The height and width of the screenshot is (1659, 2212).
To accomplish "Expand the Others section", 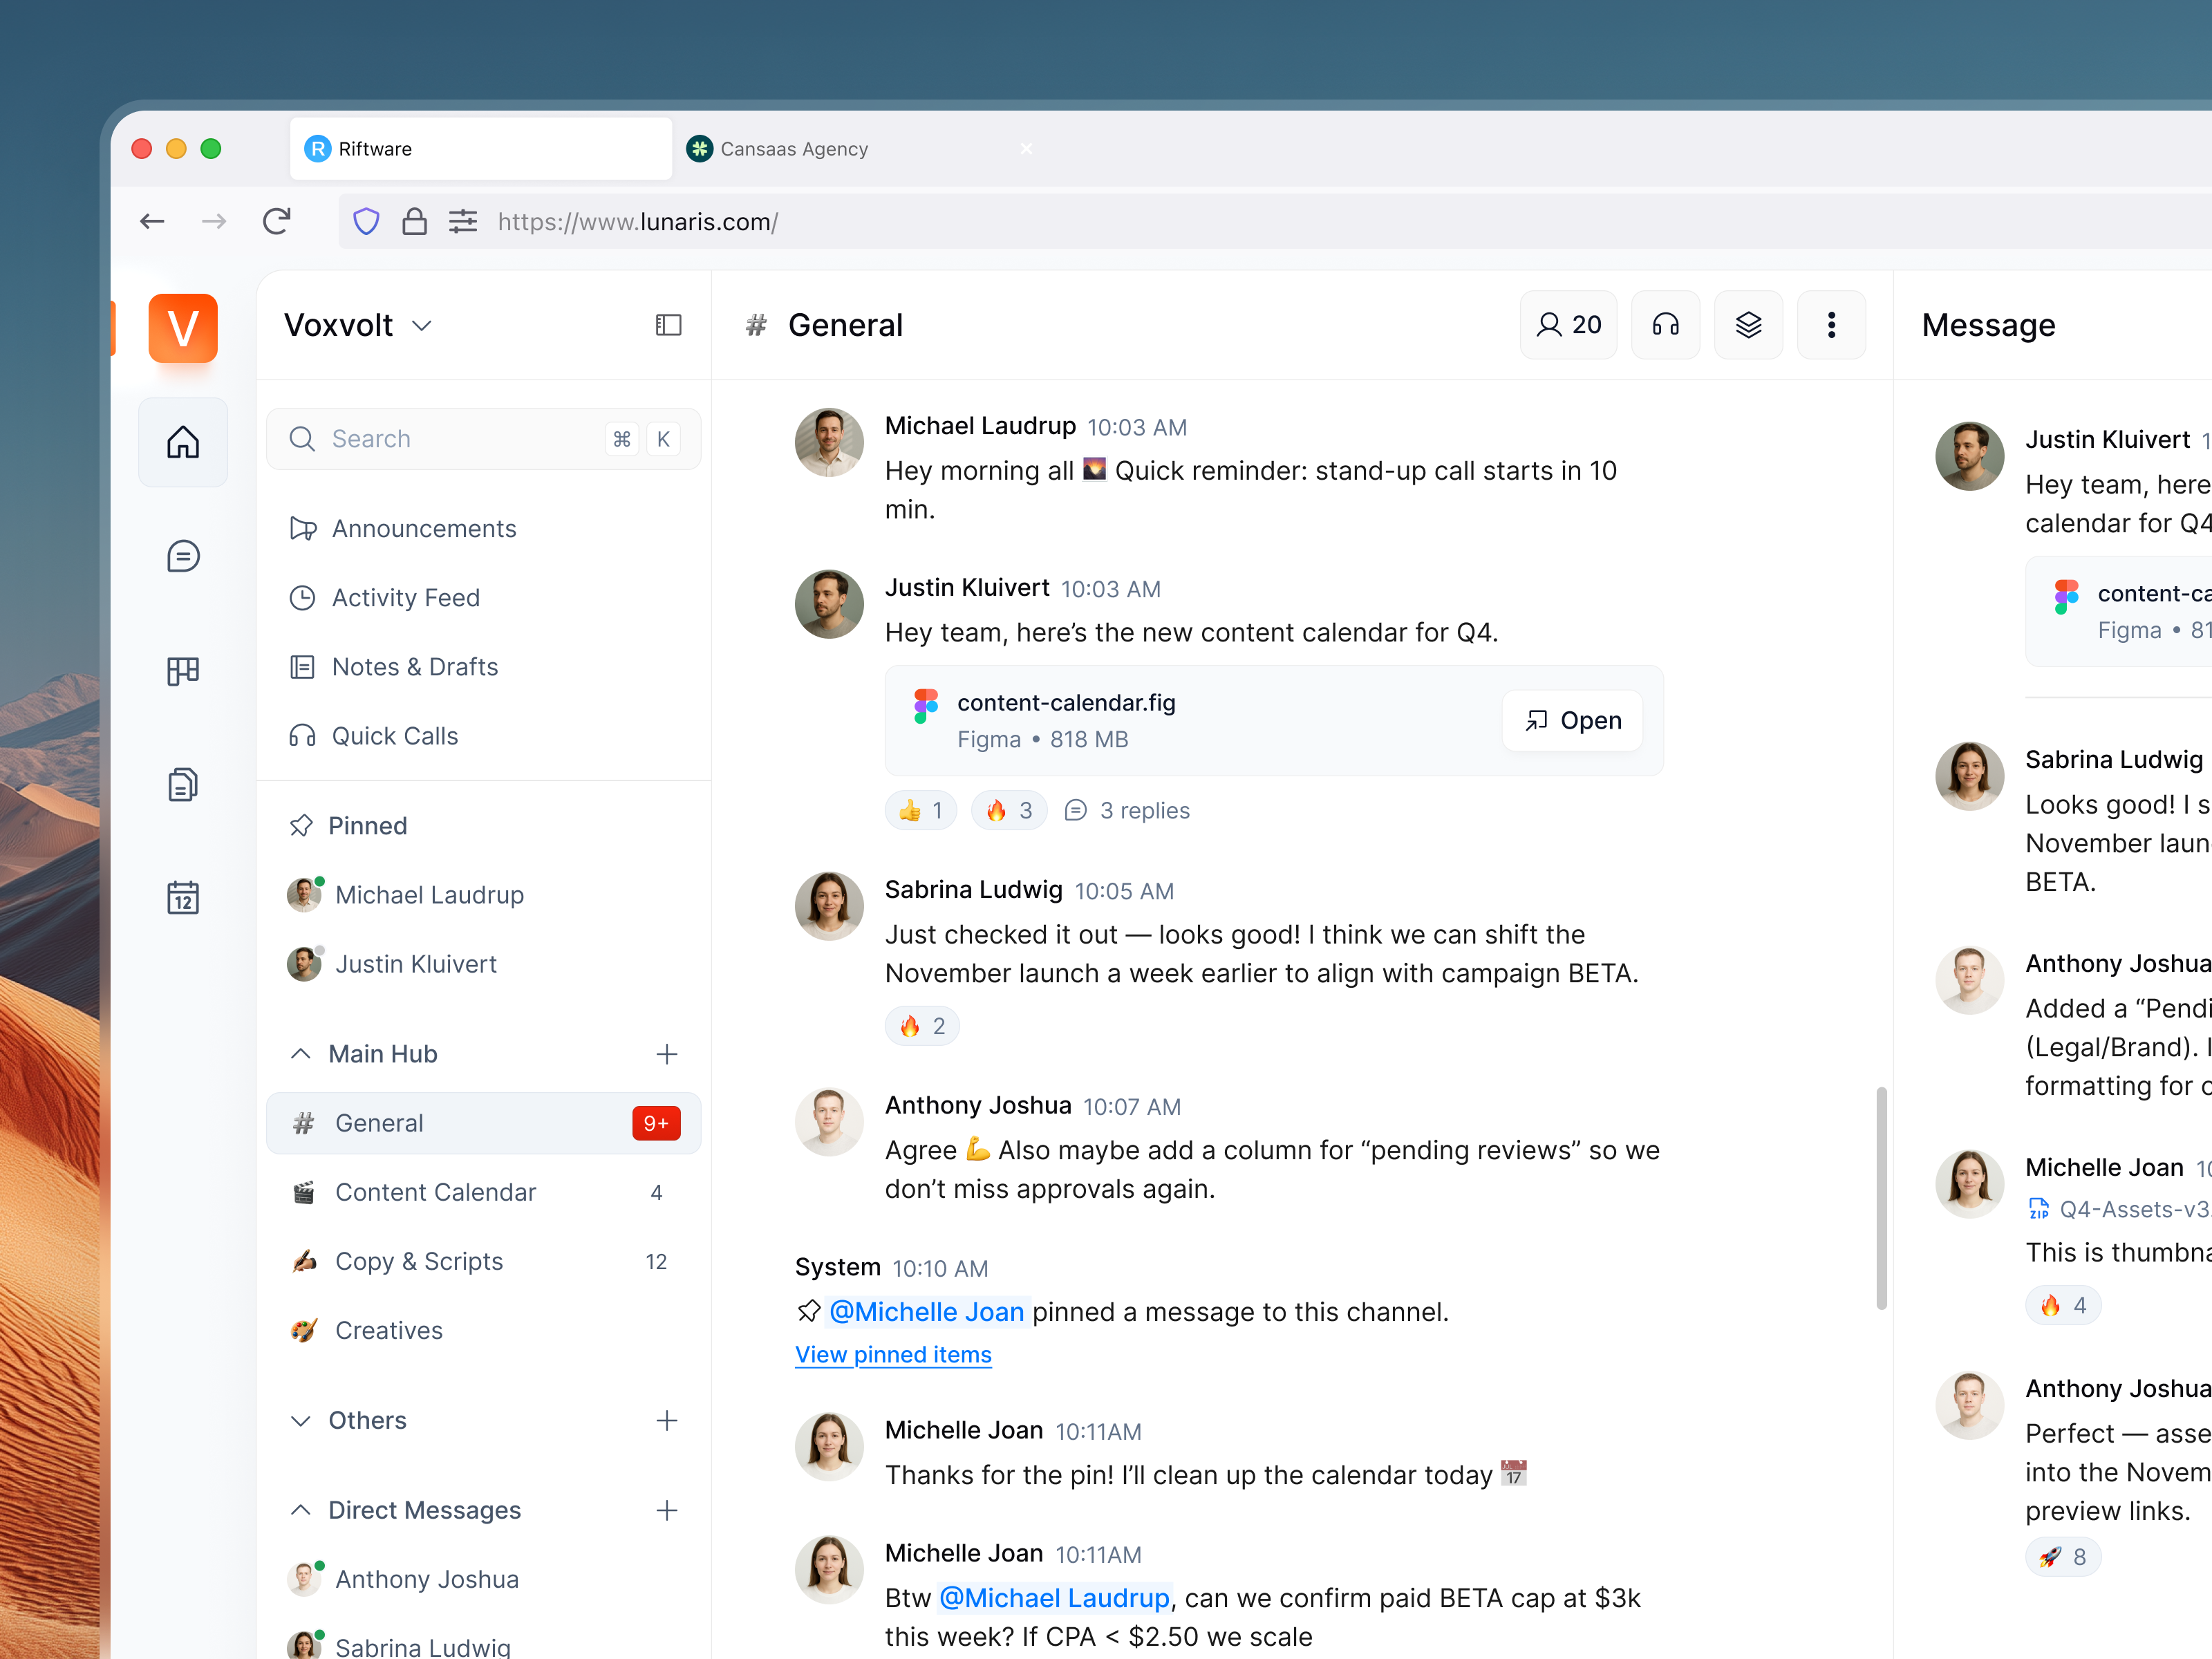I will coord(300,1420).
